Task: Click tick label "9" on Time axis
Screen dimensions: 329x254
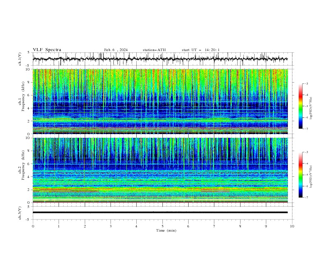Action: [x=266, y=226]
